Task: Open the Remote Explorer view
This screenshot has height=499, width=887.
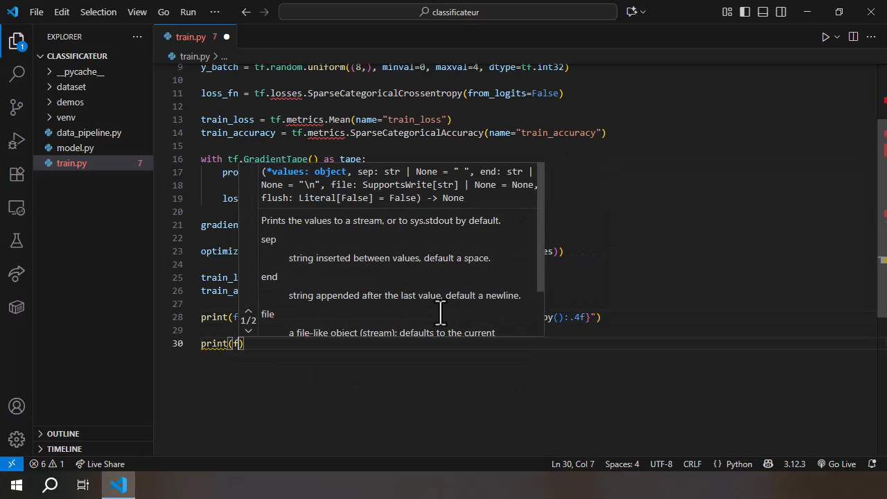Action: (x=17, y=207)
